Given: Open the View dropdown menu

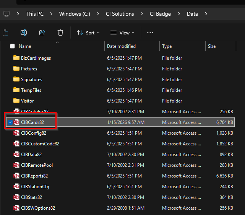Looking at the screenshot, I should (122, 33).
